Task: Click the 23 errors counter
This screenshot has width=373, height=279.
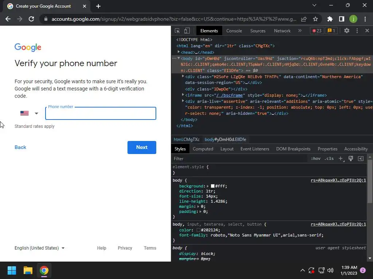Action: 317,31
